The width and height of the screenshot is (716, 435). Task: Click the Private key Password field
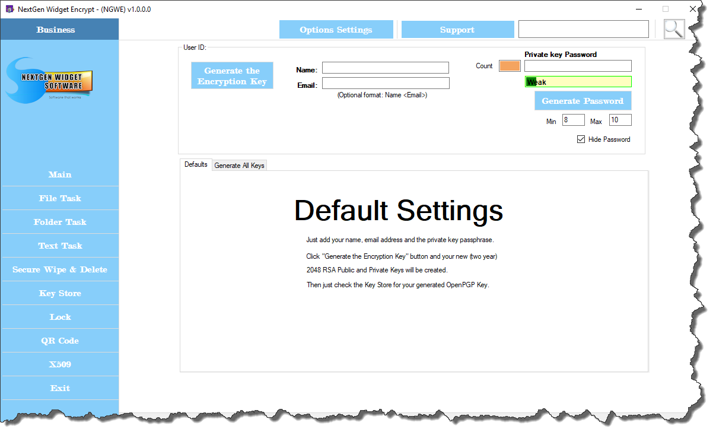[x=578, y=66]
